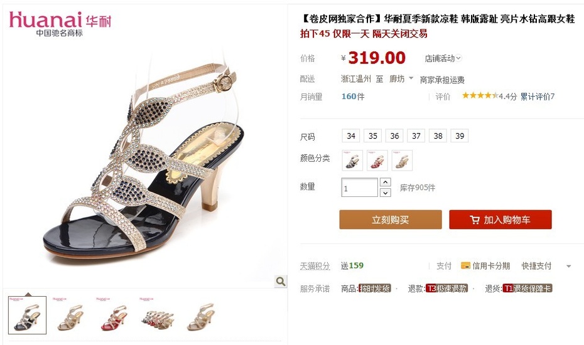Increase quantity with up arrow
Image resolution: width=584 pixels, height=345 pixels.
click(x=385, y=182)
